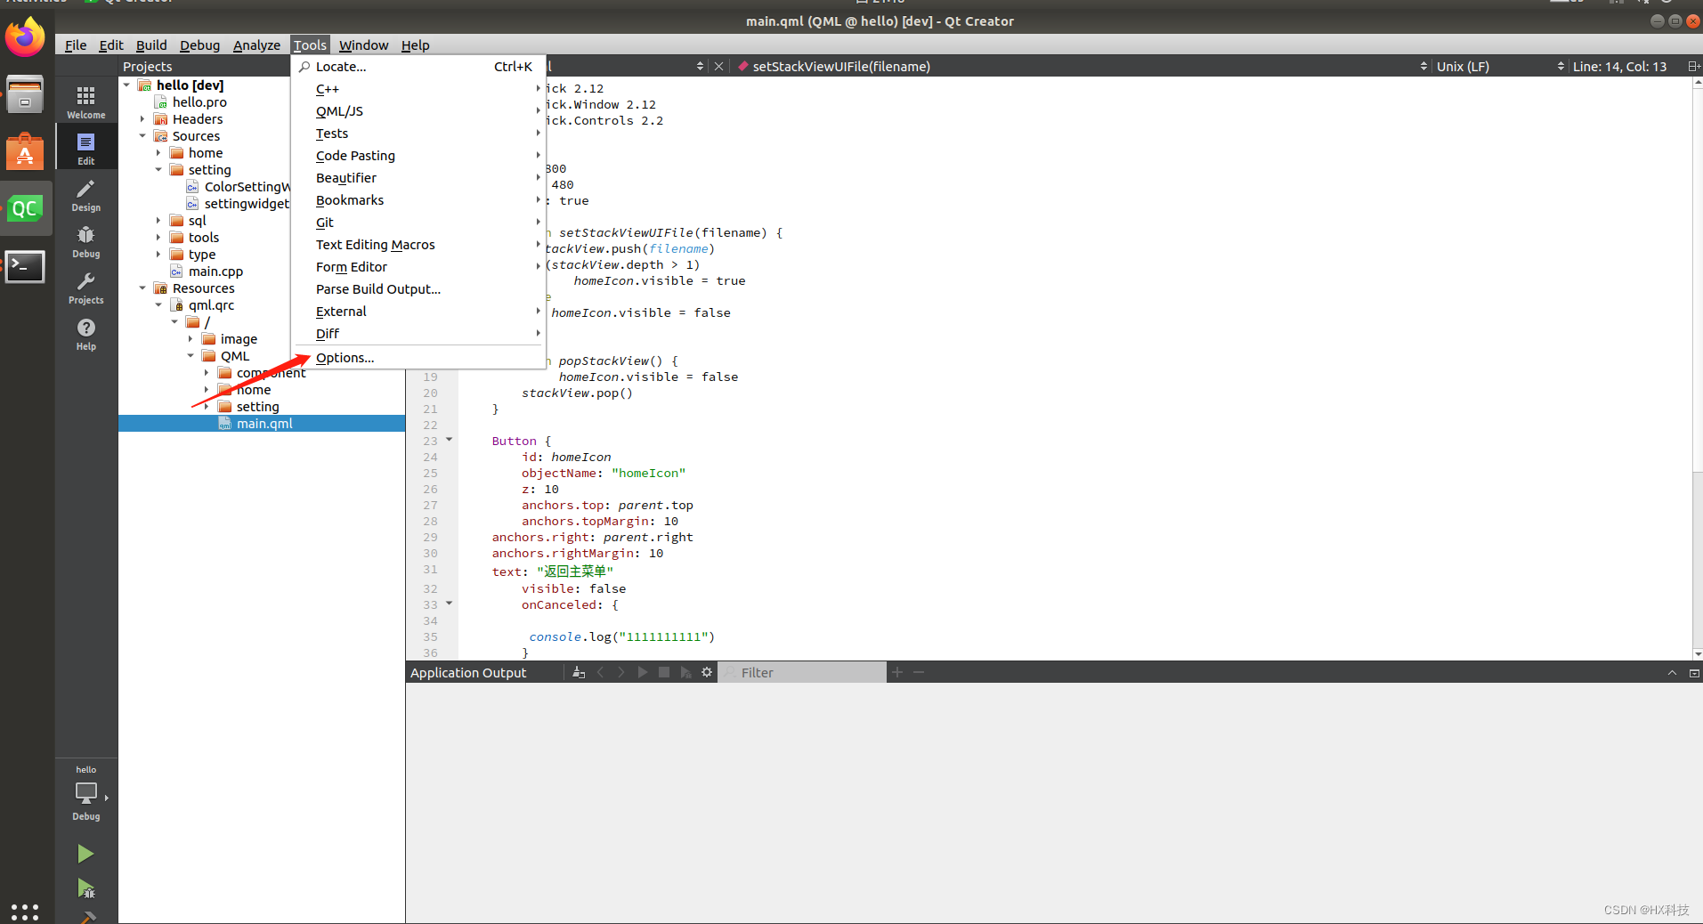1703x924 pixels.
Task: Close the output pane
Action: tap(1694, 673)
